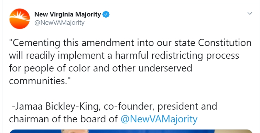The height and width of the screenshot is (133, 260).
Task: Click the quoted sentence starting with Cementing
Action: (130, 62)
